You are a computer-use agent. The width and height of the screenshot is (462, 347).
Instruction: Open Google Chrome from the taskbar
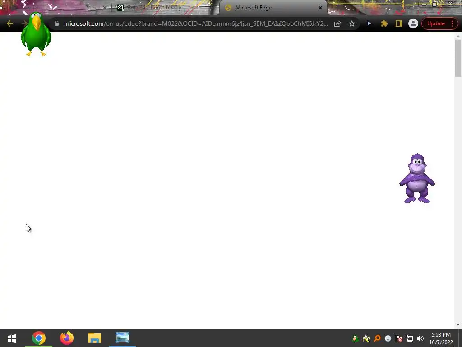coord(39,338)
